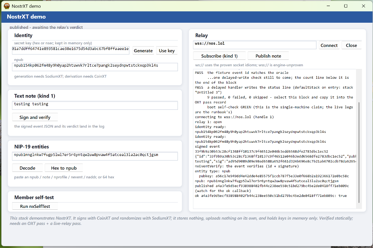Click the Decode button
373x248 pixels.
(x=27, y=168)
